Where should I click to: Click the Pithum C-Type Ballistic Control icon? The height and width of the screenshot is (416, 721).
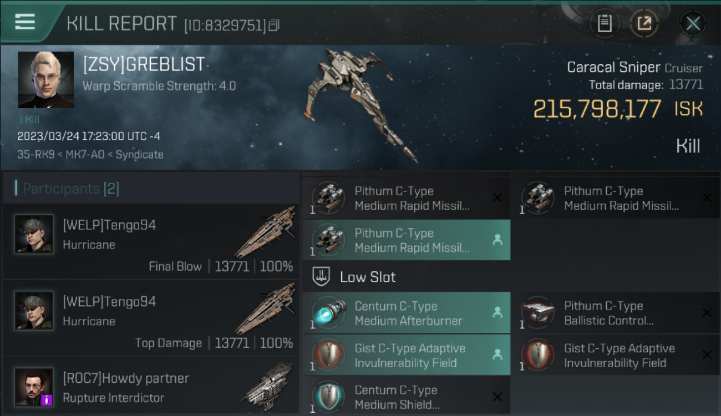[x=538, y=313]
